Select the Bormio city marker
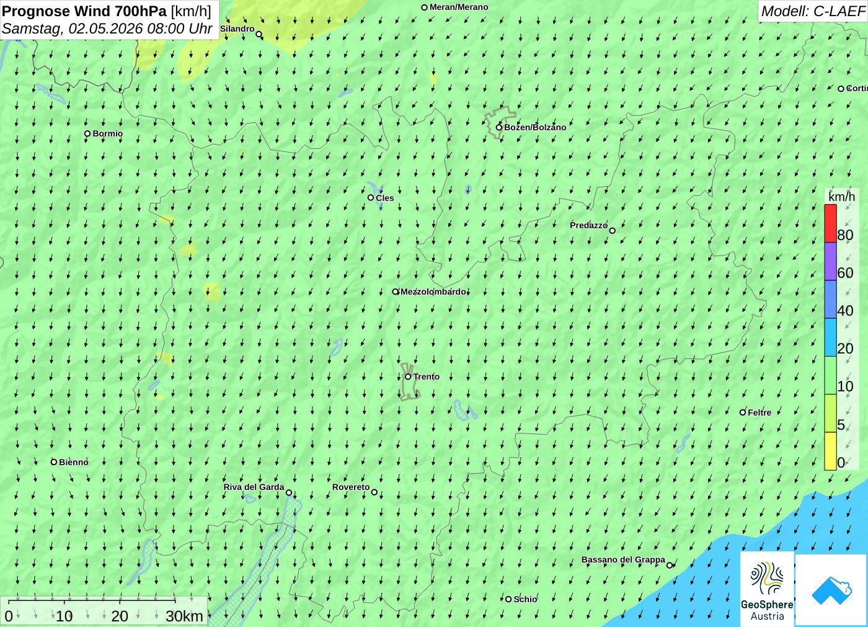The image size is (868, 627). tap(87, 133)
